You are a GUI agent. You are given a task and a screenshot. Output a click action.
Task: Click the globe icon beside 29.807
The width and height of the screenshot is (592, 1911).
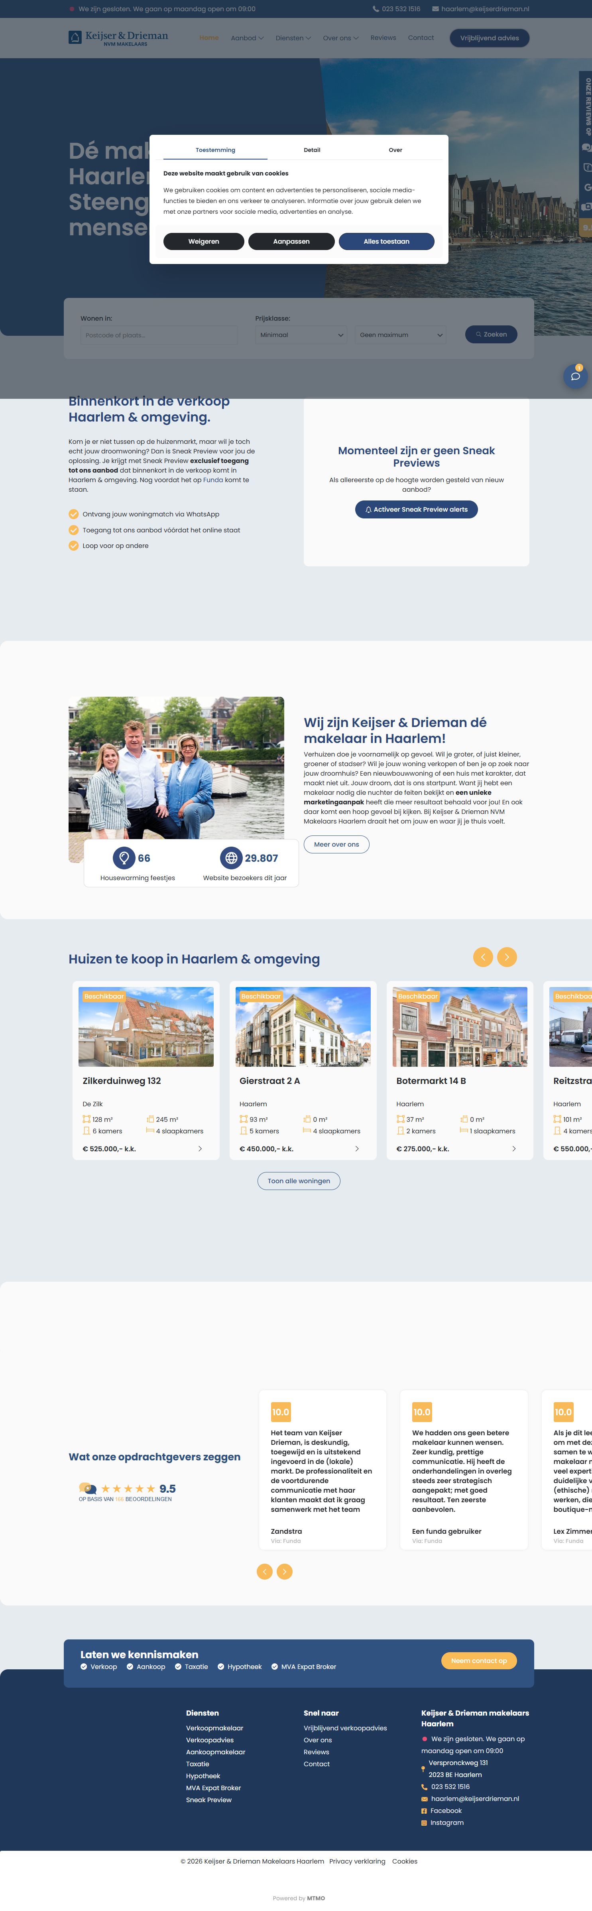point(232,857)
